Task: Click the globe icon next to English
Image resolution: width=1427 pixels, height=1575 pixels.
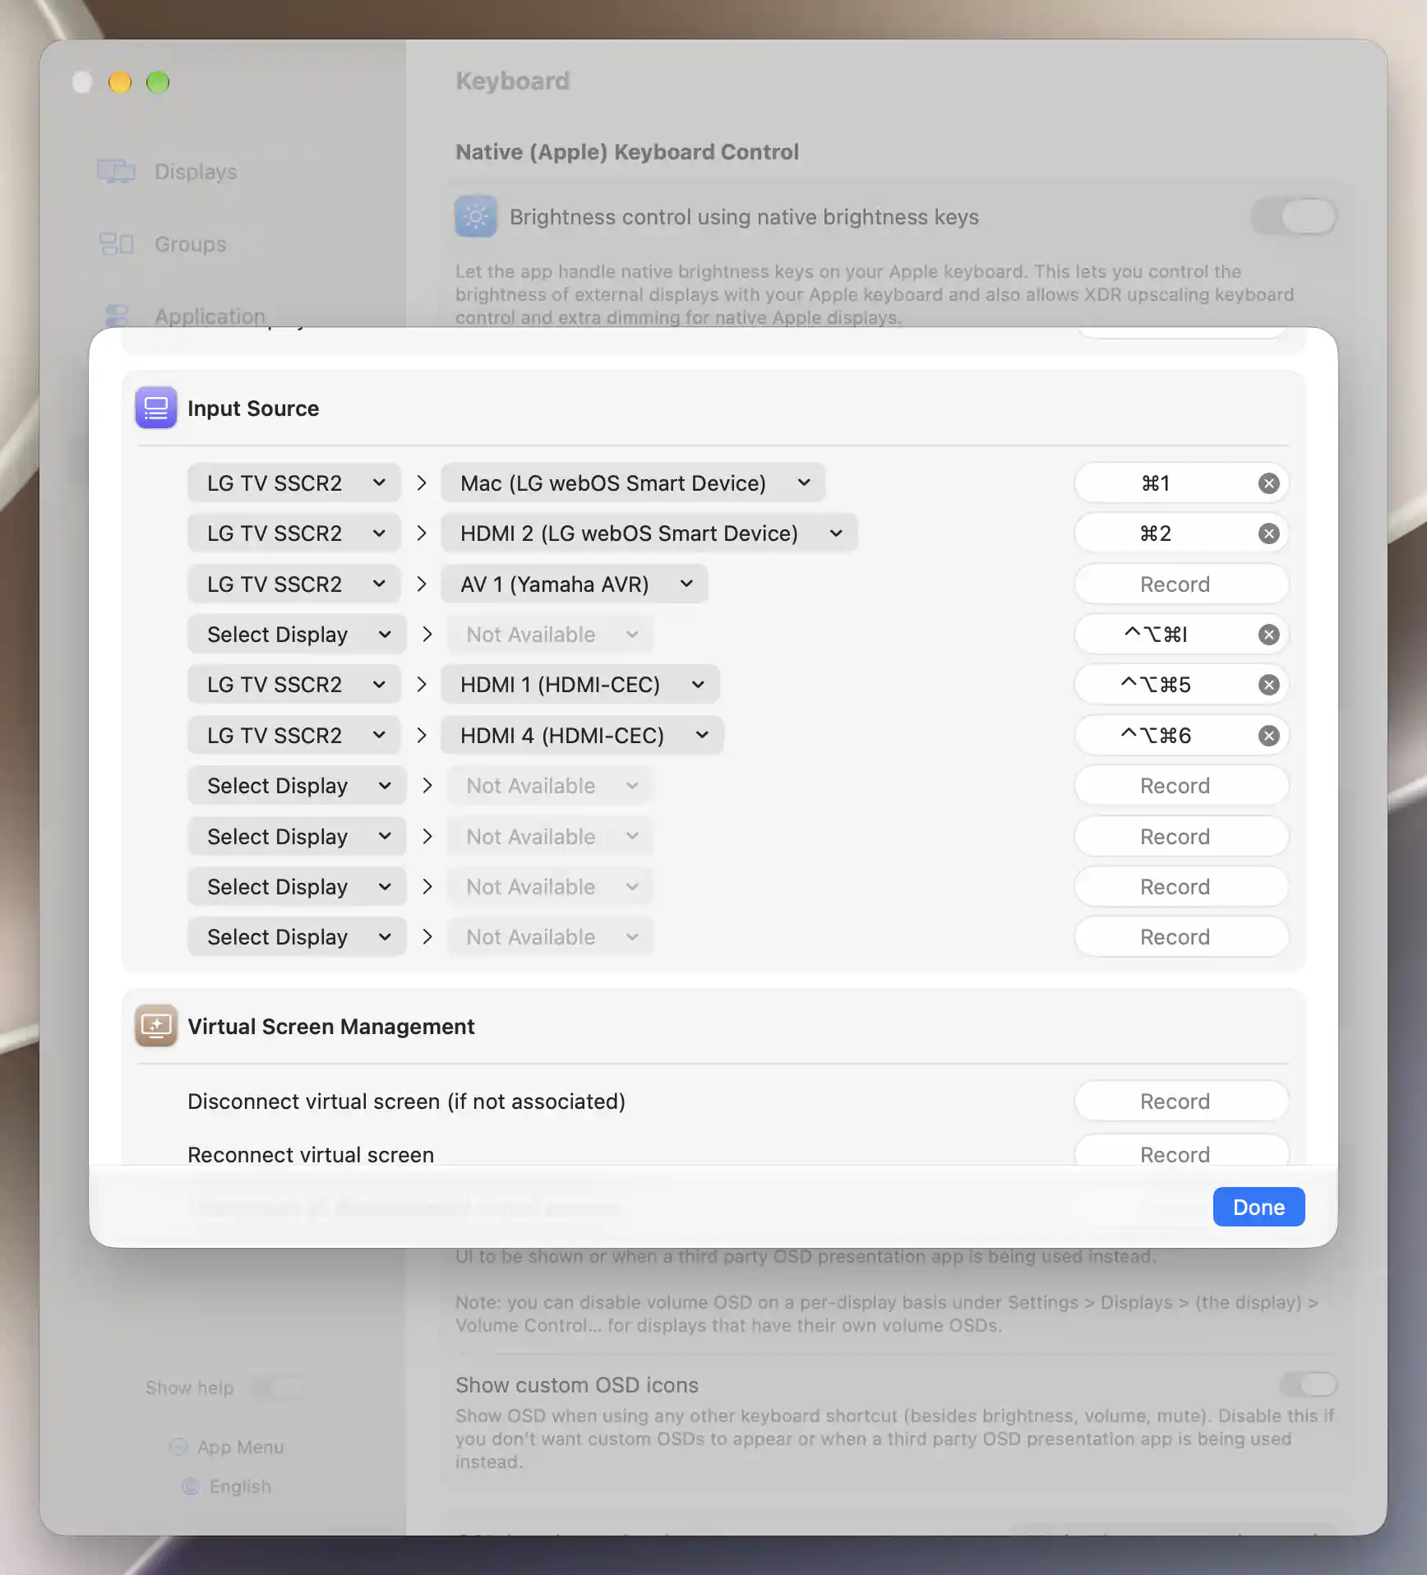Action: pos(190,1486)
